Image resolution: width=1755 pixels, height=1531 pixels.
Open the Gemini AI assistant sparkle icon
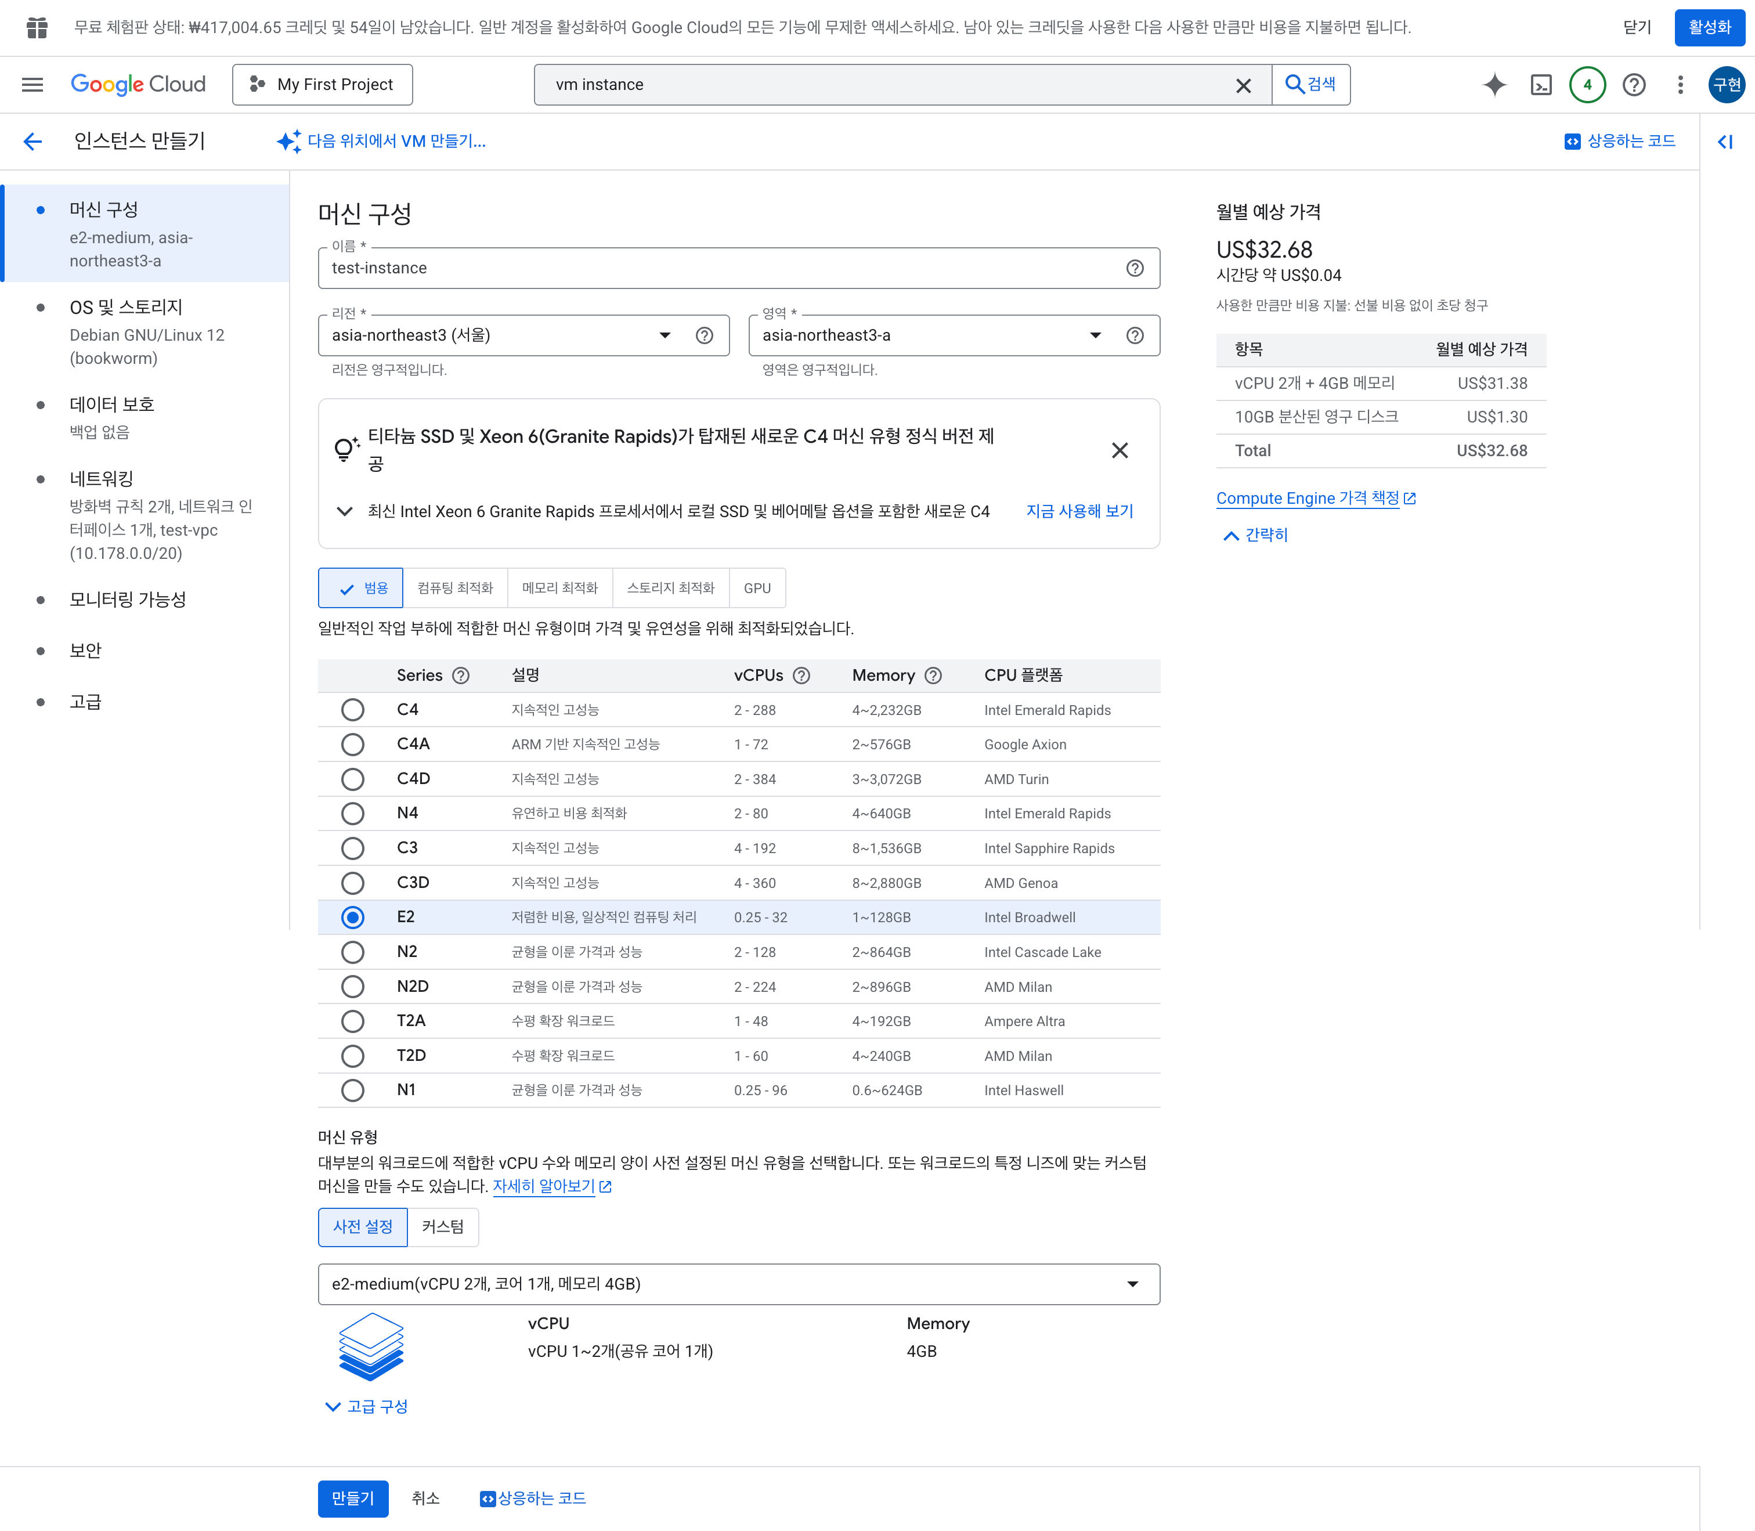click(x=1494, y=85)
